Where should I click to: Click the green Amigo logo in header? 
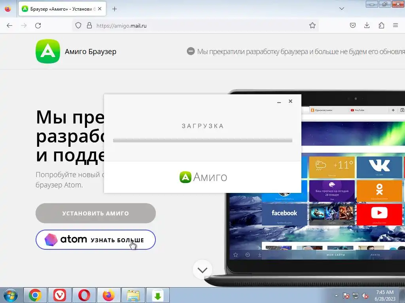point(48,51)
